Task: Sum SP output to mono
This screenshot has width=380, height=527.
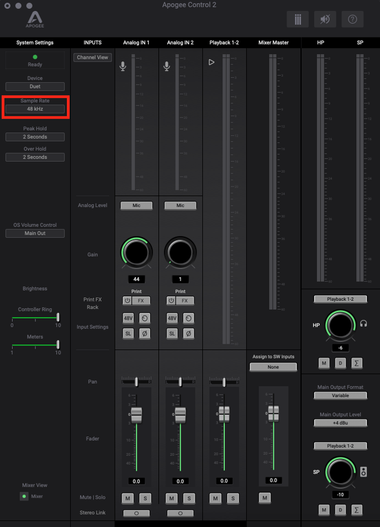Action: tap(356, 509)
